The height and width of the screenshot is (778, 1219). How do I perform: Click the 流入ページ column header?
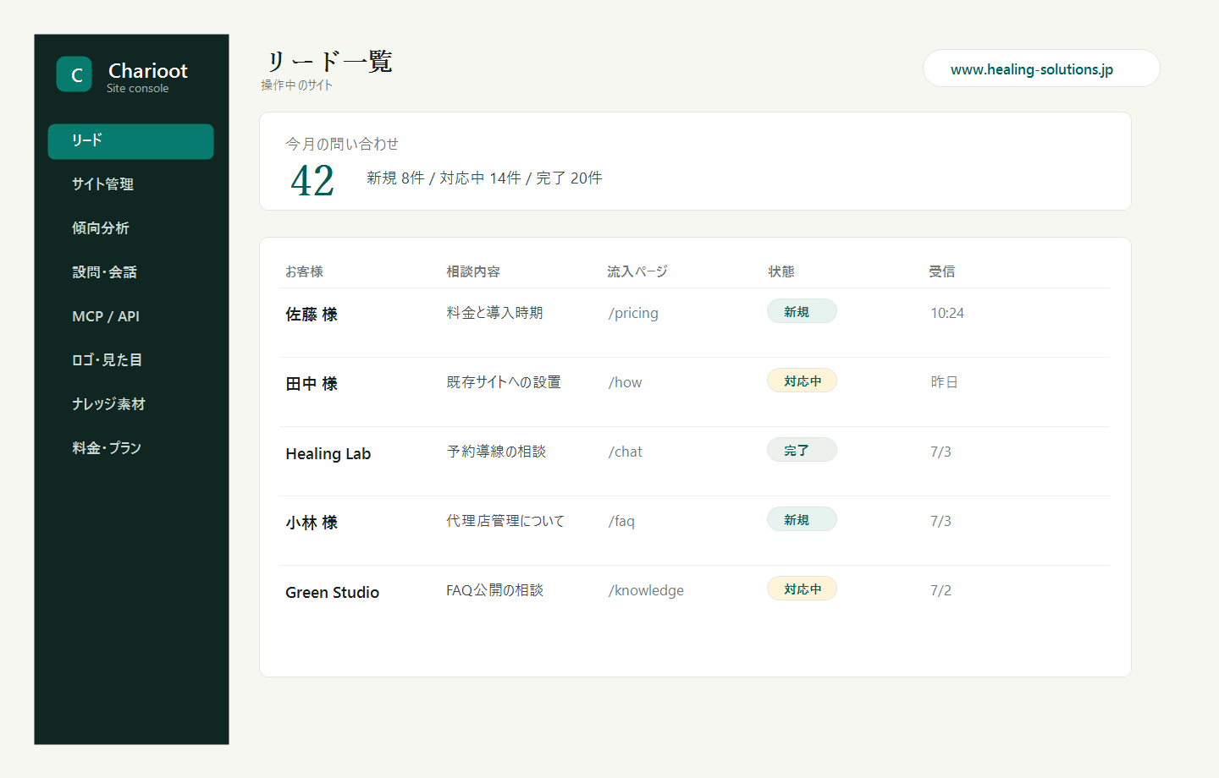(x=637, y=271)
